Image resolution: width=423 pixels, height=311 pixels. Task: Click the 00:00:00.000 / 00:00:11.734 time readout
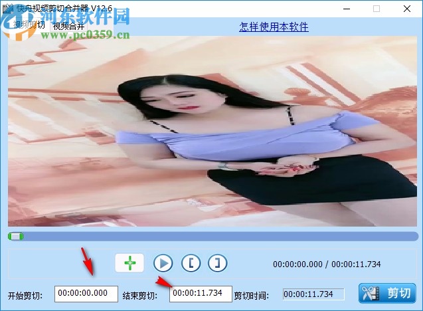tap(327, 264)
